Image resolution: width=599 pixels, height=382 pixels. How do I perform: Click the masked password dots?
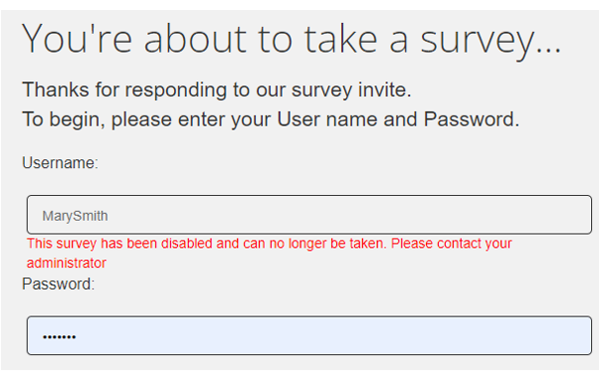click(60, 336)
